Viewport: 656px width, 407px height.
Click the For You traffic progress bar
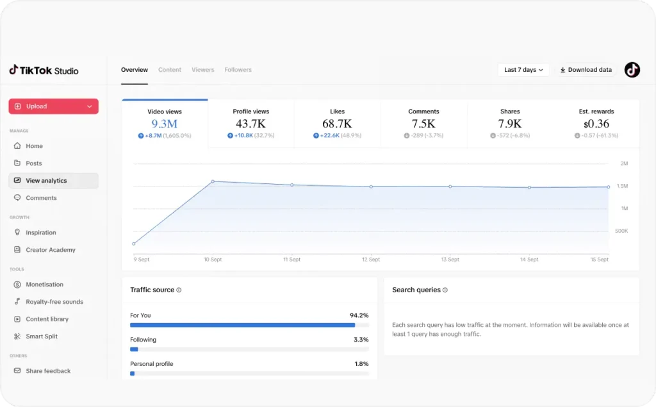(249, 325)
